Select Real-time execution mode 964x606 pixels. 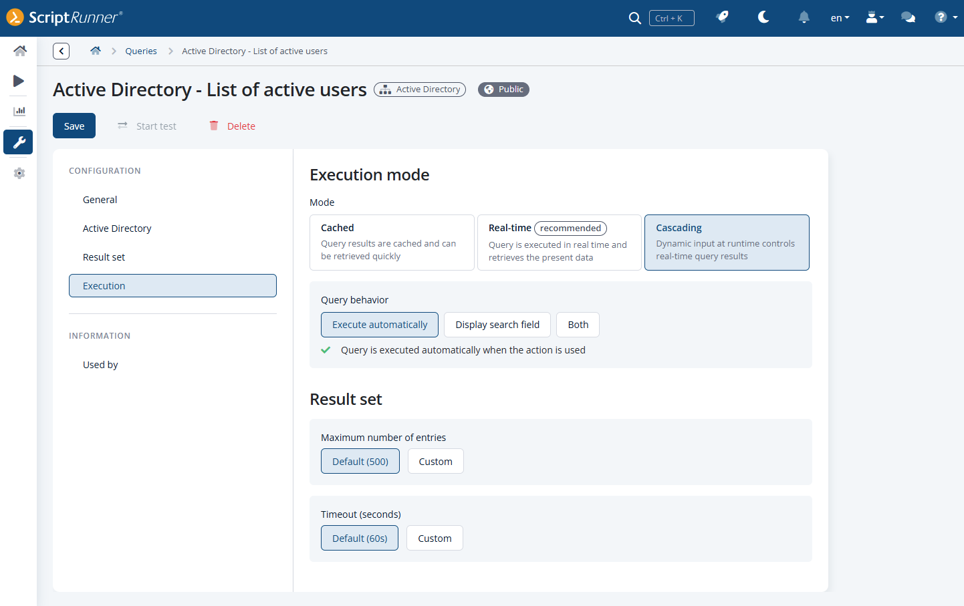[x=560, y=243]
